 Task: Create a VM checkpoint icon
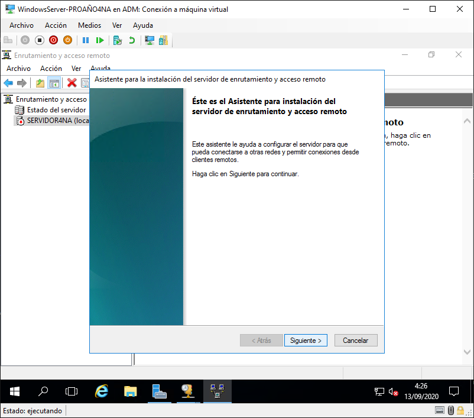[117, 40]
